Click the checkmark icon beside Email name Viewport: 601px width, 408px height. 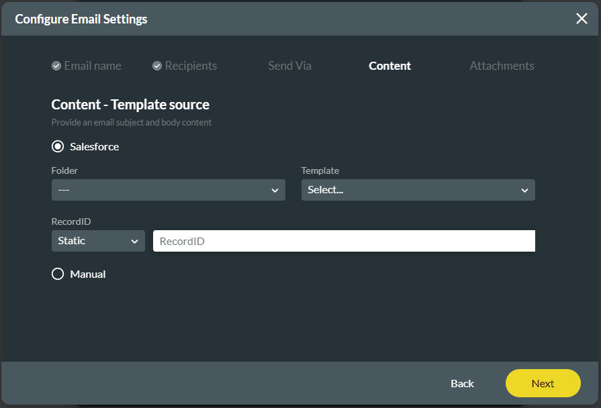[x=56, y=65]
